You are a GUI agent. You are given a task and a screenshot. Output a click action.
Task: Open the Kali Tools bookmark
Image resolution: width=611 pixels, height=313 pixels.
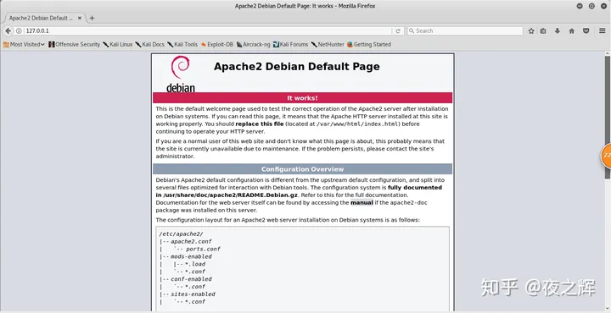pyautogui.click(x=182, y=44)
